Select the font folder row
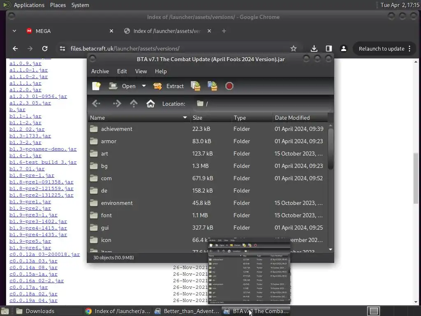Image resolution: width=421 pixels, height=316 pixels. tap(208, 216)
